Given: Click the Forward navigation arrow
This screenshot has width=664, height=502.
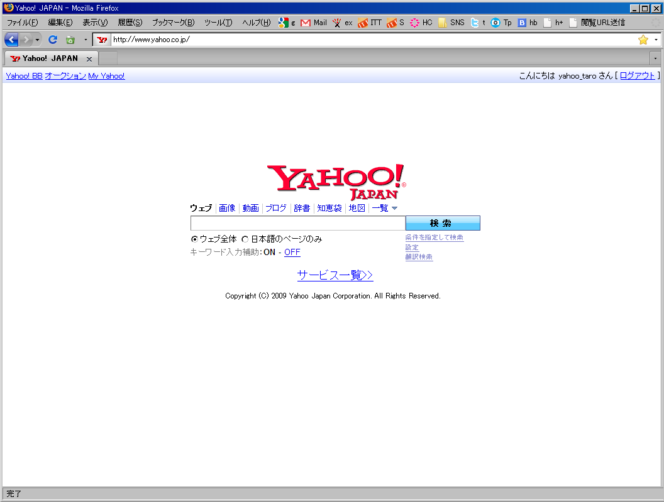Looking at the screenshot, I should pos(26,40).
